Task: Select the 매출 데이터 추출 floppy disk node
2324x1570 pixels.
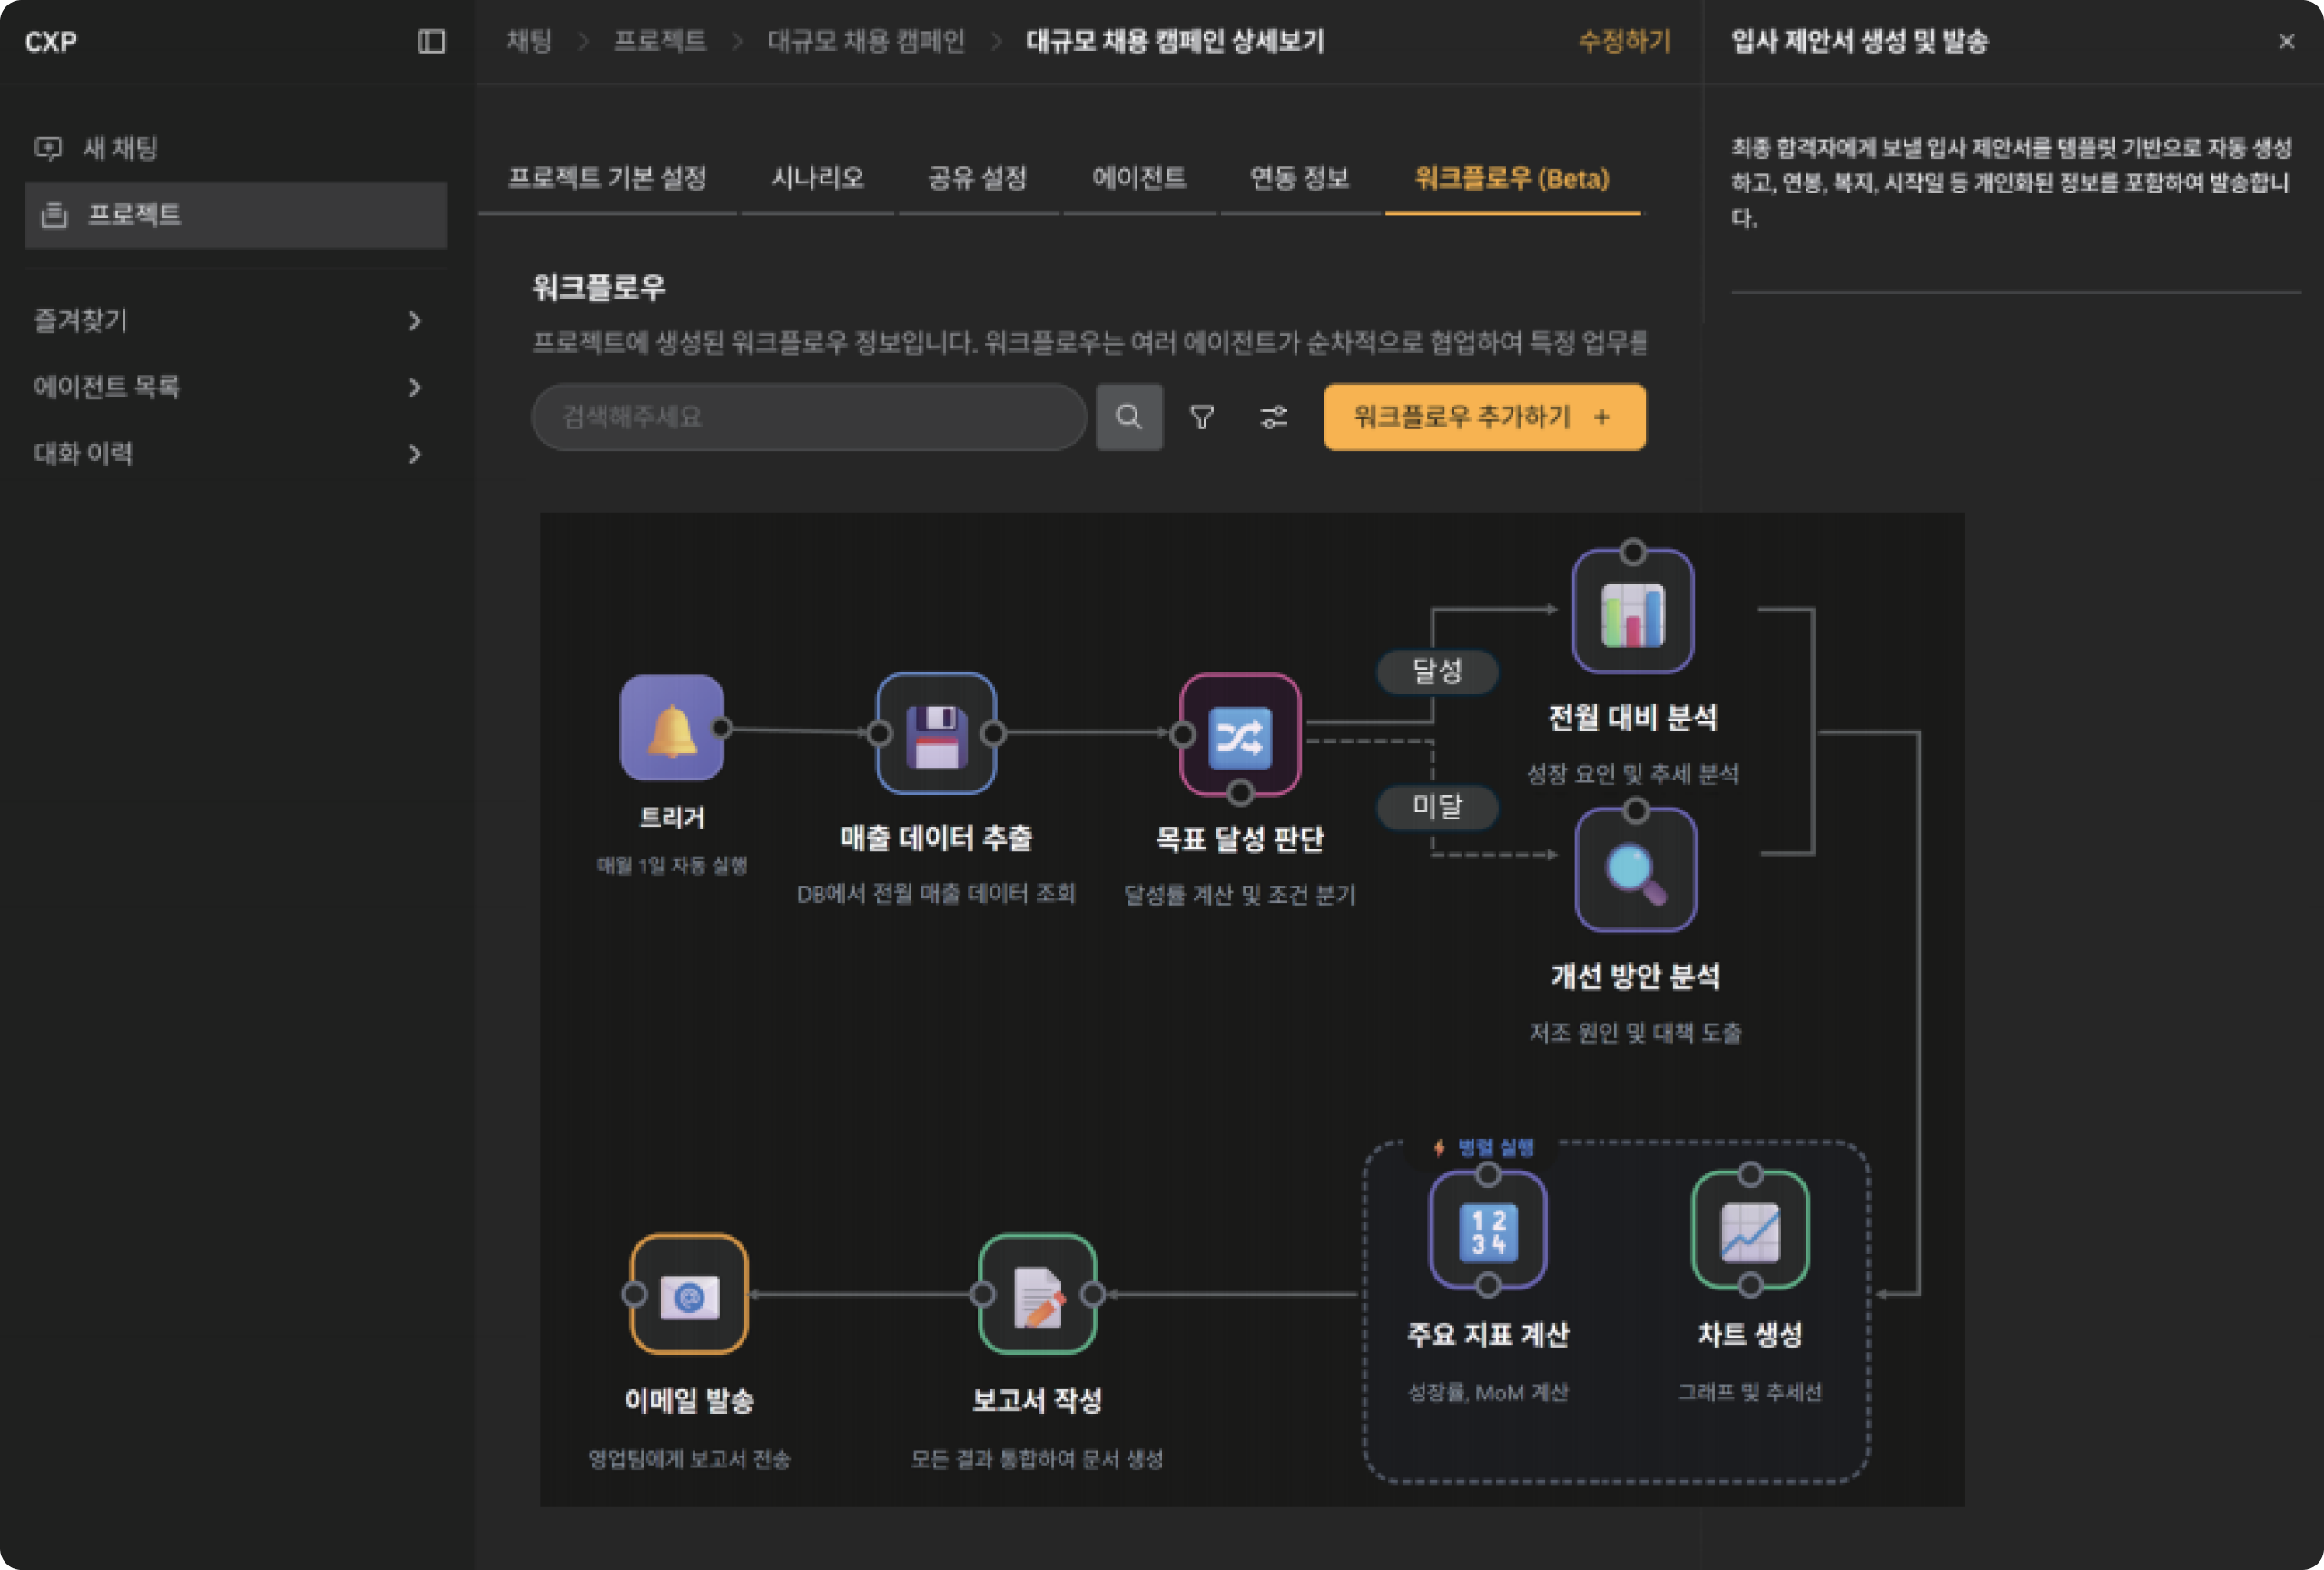Action: 936,733
